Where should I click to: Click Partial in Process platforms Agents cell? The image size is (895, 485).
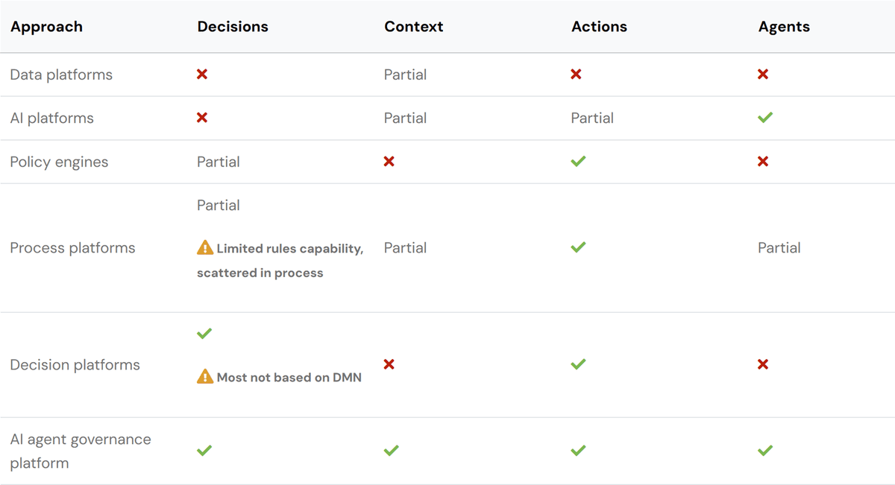point(779,248)
